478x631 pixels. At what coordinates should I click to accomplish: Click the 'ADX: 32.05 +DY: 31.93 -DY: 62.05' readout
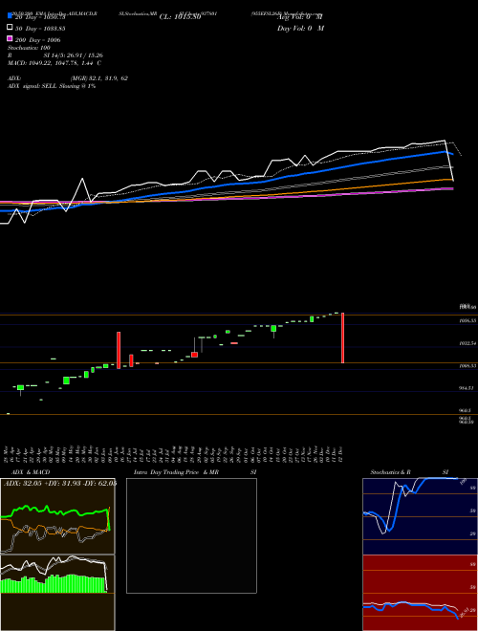click(60, 483)
